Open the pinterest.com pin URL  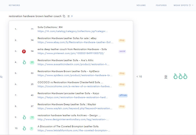click(x=71, y=53)
